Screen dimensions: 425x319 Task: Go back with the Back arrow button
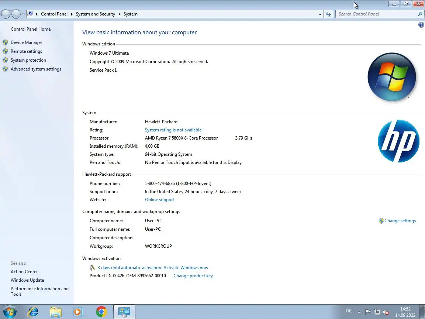pyautogui.click(x=6, y=14)
